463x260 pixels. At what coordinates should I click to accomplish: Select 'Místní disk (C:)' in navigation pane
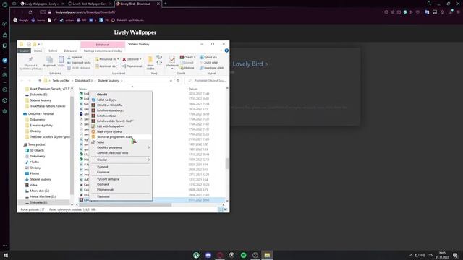(x=39, y=191)
